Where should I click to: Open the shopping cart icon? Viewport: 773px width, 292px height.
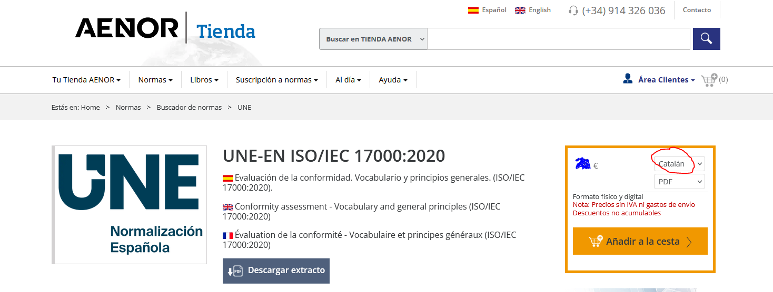(x=709, y=80)
